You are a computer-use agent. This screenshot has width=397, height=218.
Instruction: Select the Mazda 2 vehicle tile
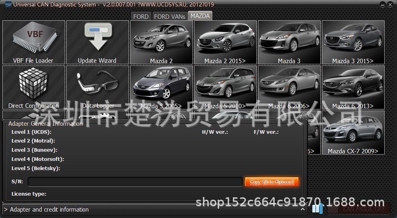[161, 42]
